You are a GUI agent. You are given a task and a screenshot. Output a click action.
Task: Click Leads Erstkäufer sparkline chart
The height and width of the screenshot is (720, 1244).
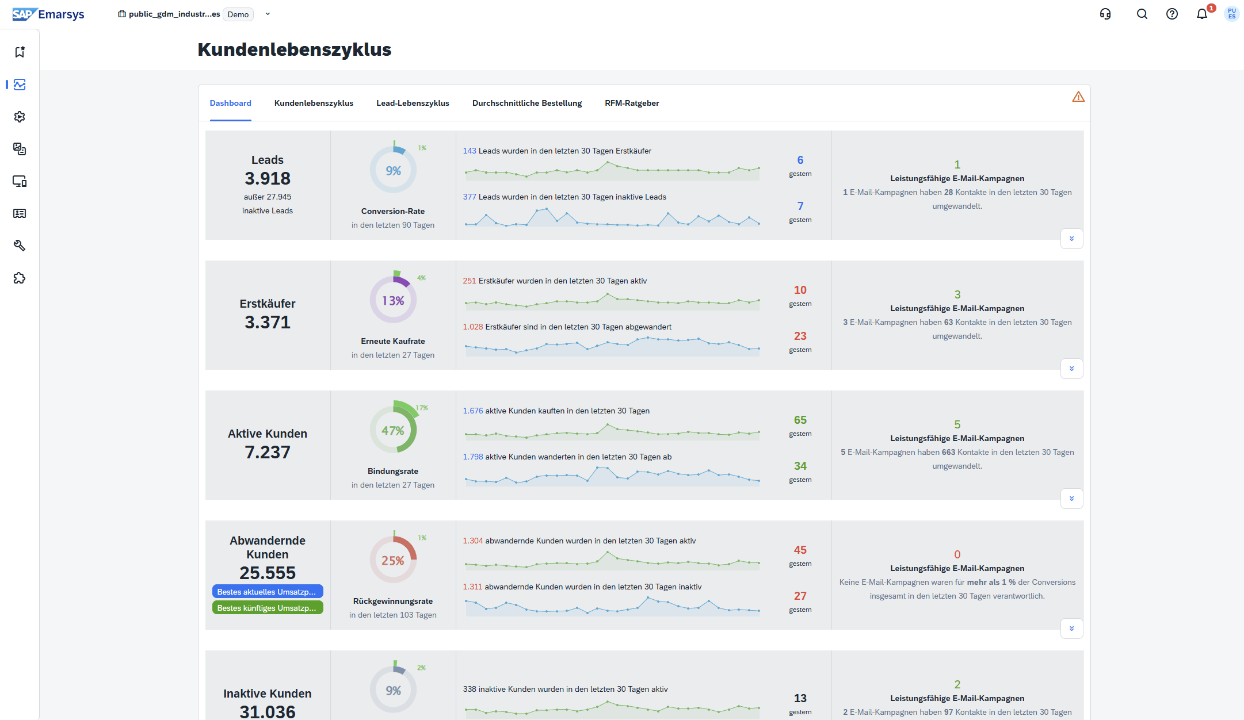coord(612,171)
